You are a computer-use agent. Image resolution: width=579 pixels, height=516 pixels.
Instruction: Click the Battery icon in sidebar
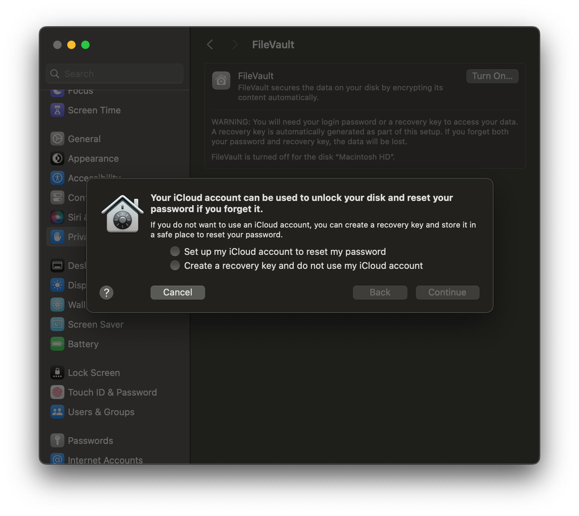[x=57, y=344]
